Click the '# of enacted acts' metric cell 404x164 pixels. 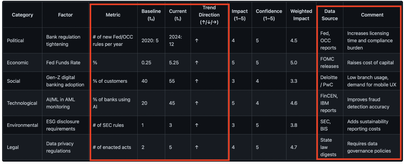(112, 147)
